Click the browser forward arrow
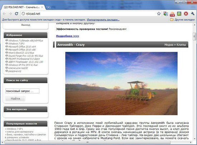 [x=10, y=14]
